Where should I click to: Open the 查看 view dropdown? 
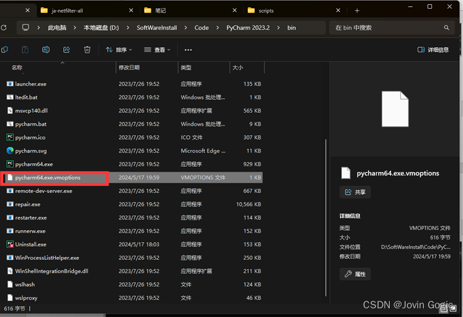(157, 50)
